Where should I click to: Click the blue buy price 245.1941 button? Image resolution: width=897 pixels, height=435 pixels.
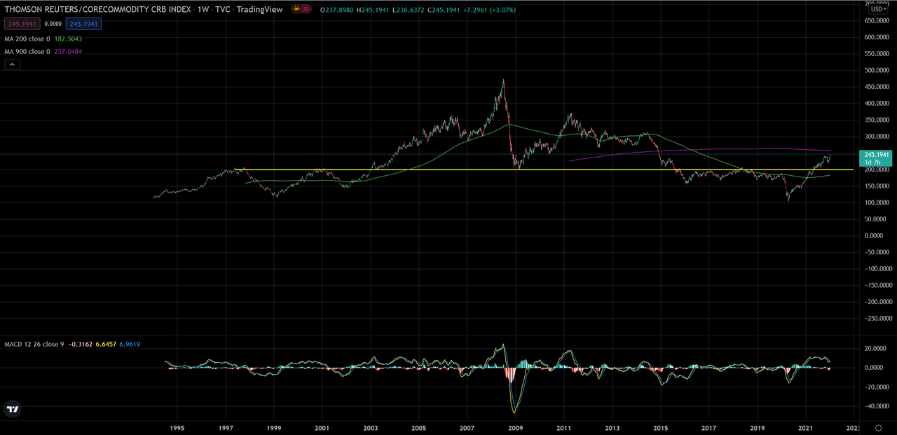[x=83, y=24]
